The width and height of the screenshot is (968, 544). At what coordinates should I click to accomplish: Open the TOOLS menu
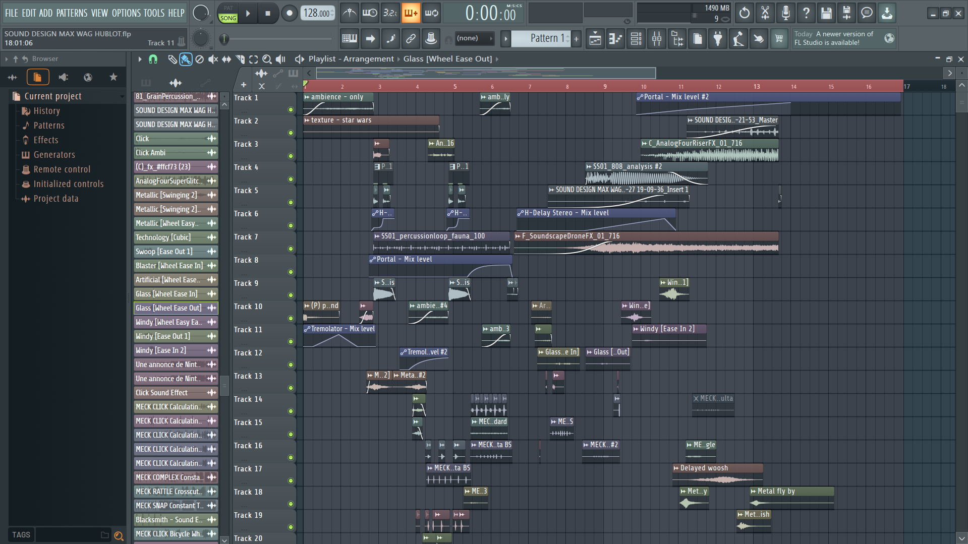pos(154,13)
